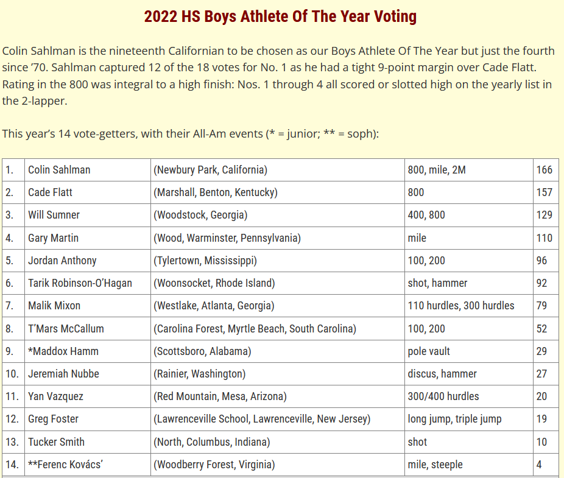Select Jordan Anthony's row name
Viewport: 564px width, 478px height.
(88, 261)
